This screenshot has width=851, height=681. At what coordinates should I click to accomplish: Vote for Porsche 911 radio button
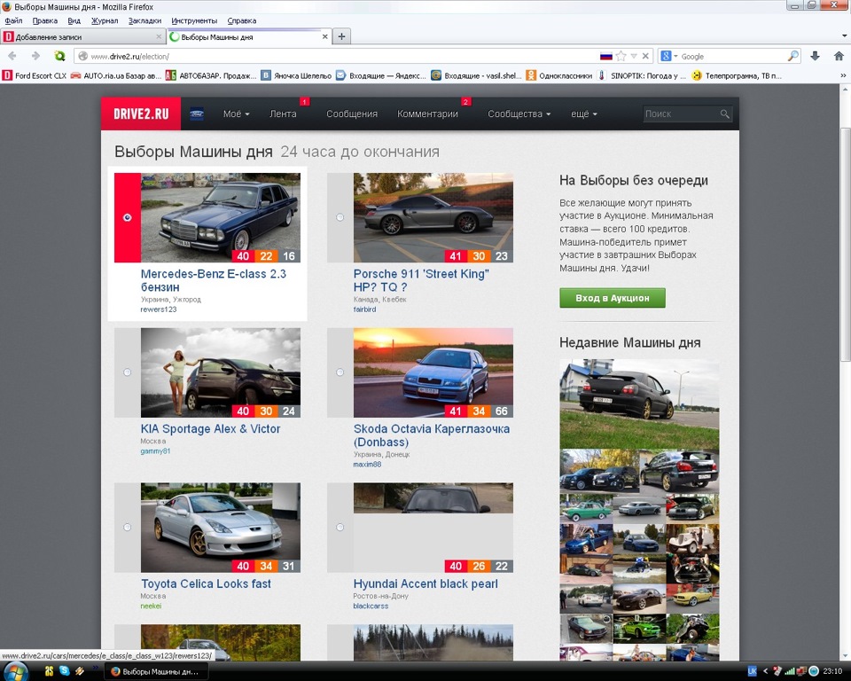(x=340, y=218)
